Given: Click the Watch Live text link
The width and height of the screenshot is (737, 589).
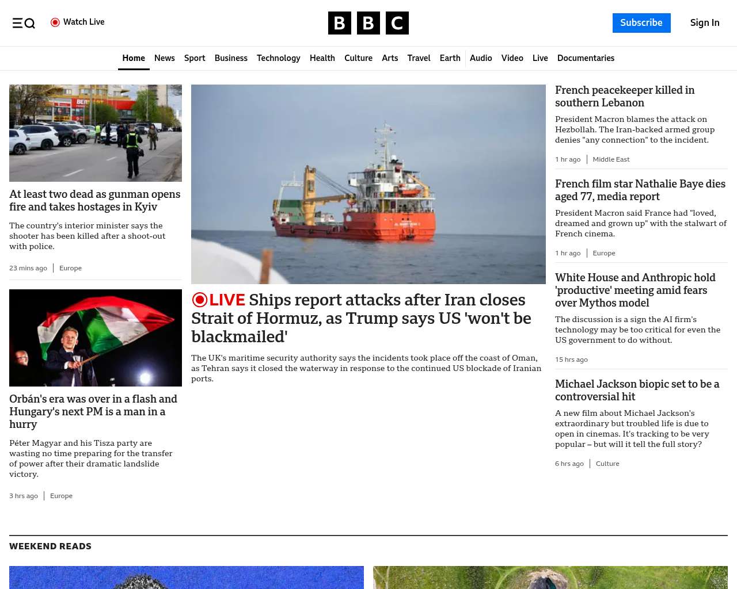Looking at the screenshot, I should point(83,22).
